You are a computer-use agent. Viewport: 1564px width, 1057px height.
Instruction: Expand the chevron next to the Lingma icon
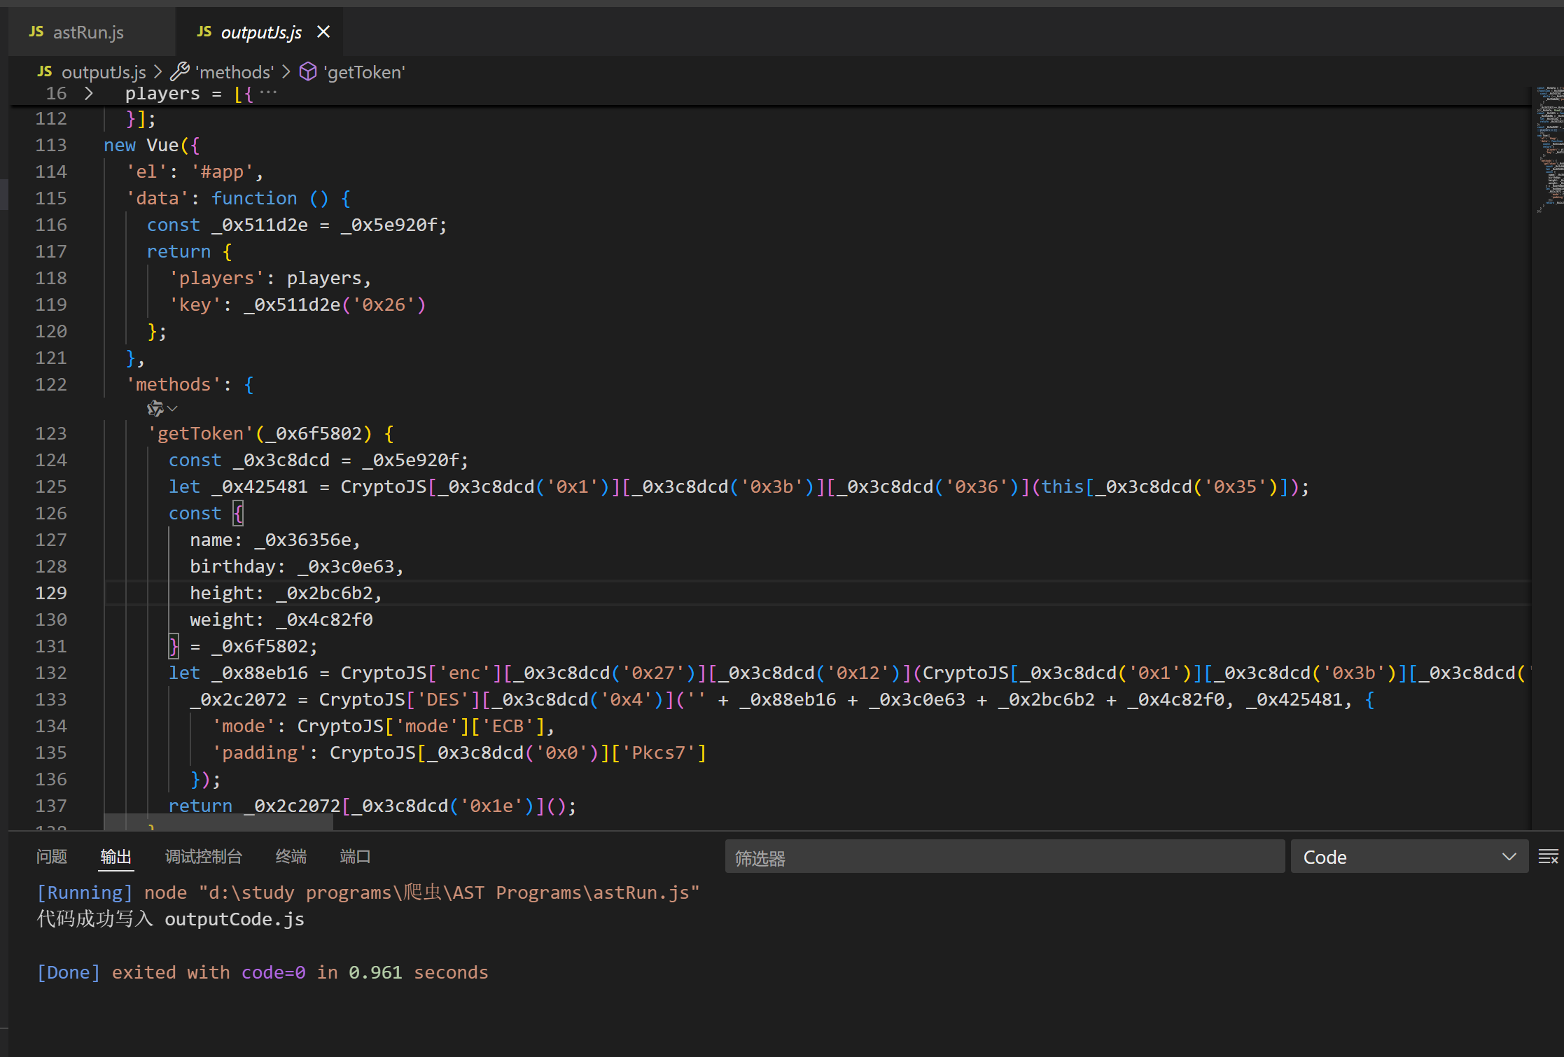173,408
